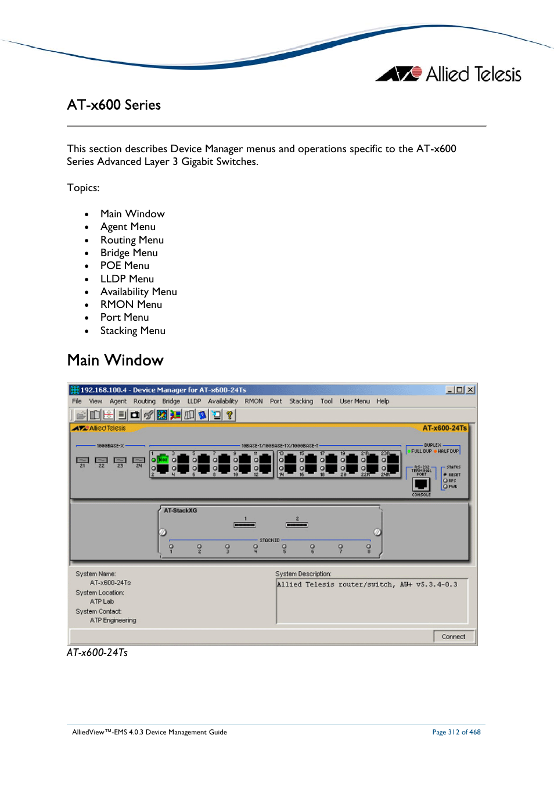Click the Allied Telesis logo in page header
This screenshot has width=554, height=785.
pyautogui.click(x=448, y=74)
